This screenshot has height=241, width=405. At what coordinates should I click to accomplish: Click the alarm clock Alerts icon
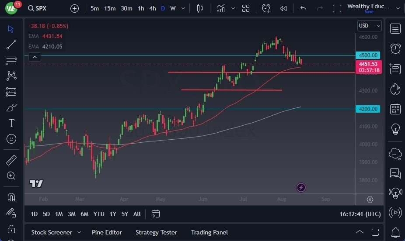pyautogui.click(x=395, y=48)
